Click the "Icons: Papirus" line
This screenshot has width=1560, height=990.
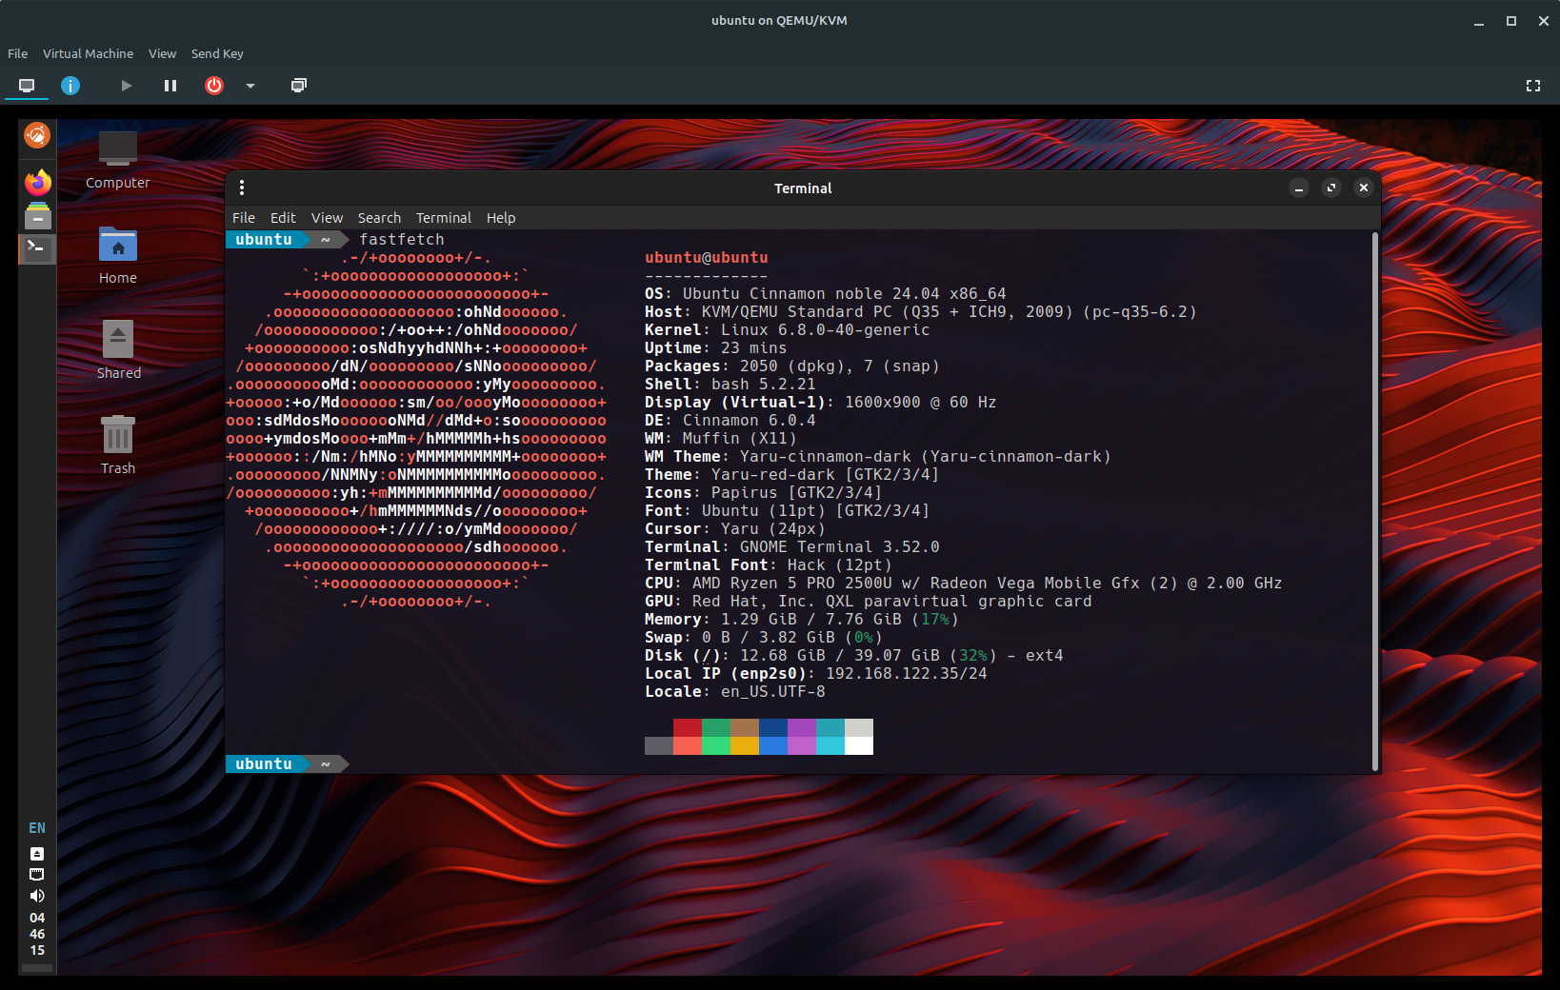click(764, 493)
